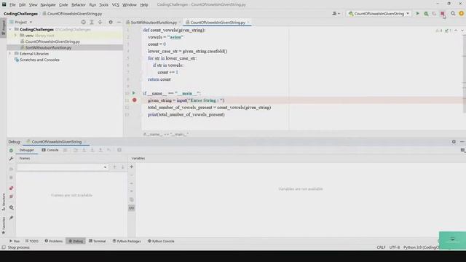Switch to the Console tab in Debug panel
This screenshot has height=262, width=466.
[50, 151]
